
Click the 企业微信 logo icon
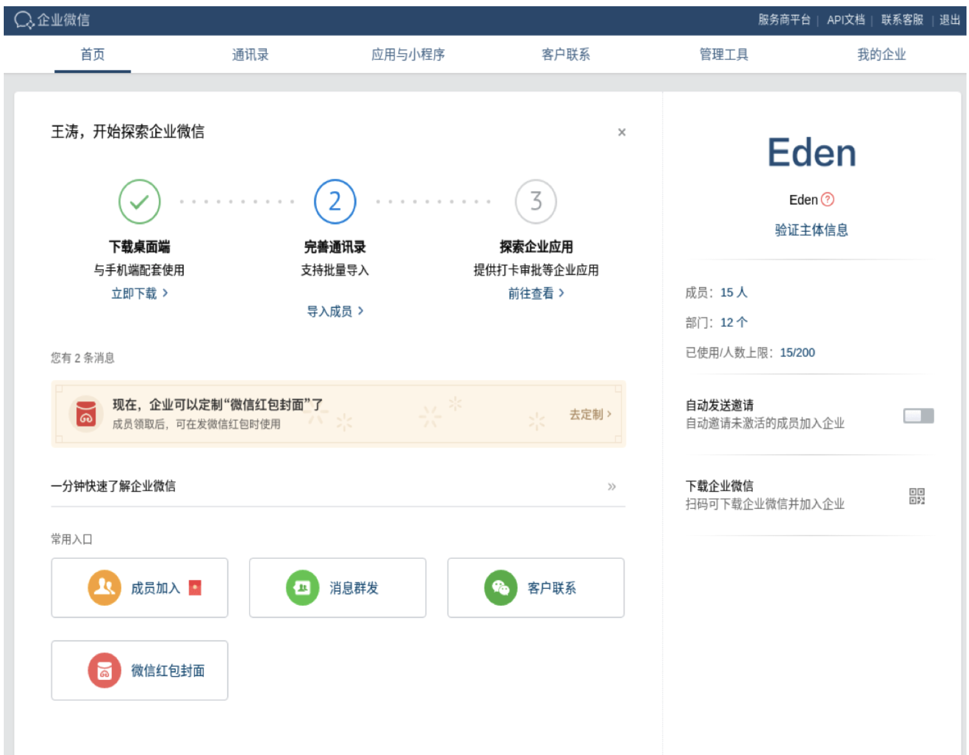(24, 20)
